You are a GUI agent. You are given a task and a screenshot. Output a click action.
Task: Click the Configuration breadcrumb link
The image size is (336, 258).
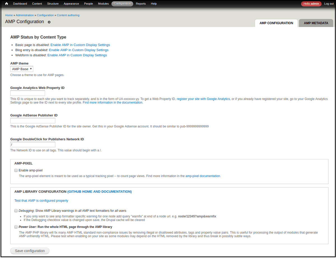(45, 15)
